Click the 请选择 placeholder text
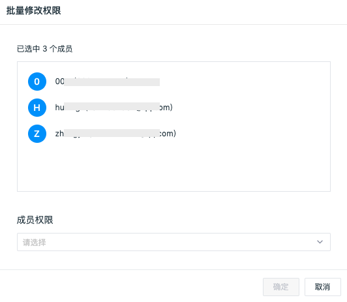347x302 pixels. (x=35, y=242)
